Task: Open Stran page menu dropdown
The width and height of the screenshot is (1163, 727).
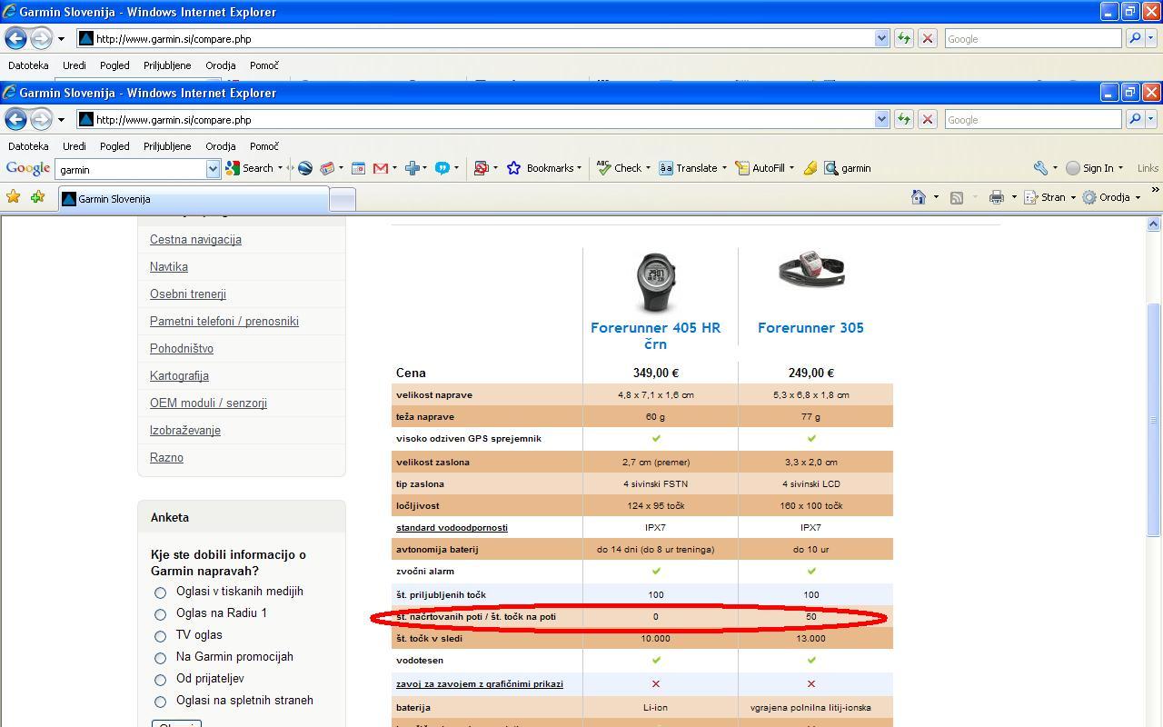Action: pyautogui.click(x=1073, y=197)
